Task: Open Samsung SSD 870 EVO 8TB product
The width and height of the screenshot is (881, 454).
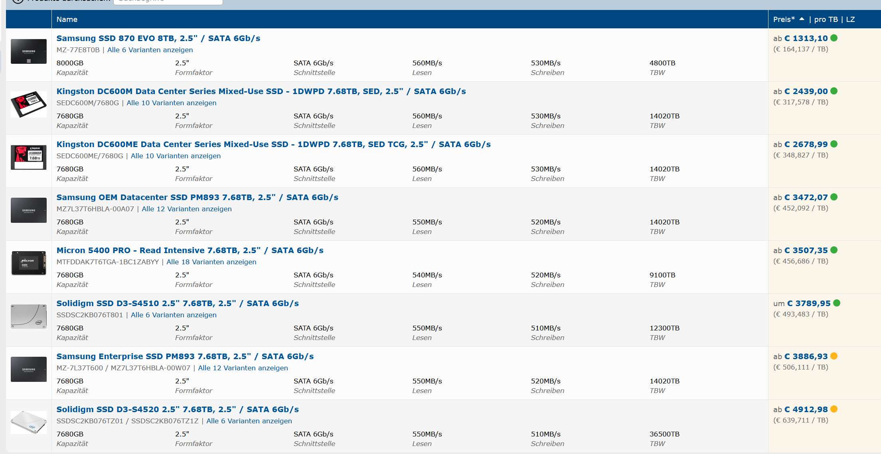Action: tap(158, 38)
